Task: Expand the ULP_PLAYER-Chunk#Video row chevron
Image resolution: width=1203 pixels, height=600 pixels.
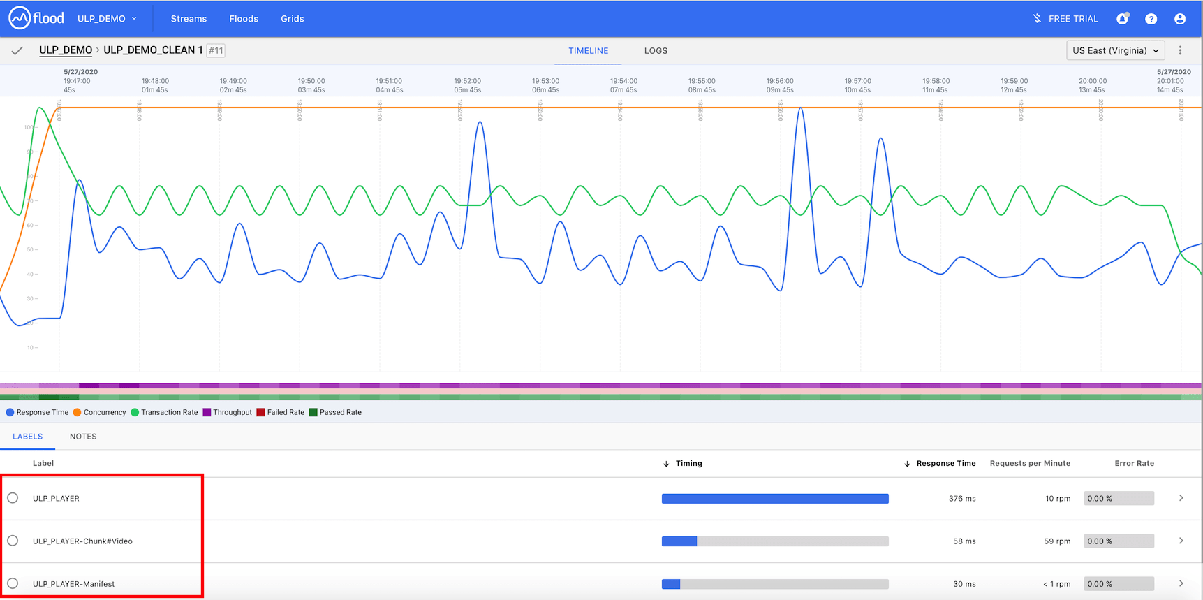Action: point(1181,541)
